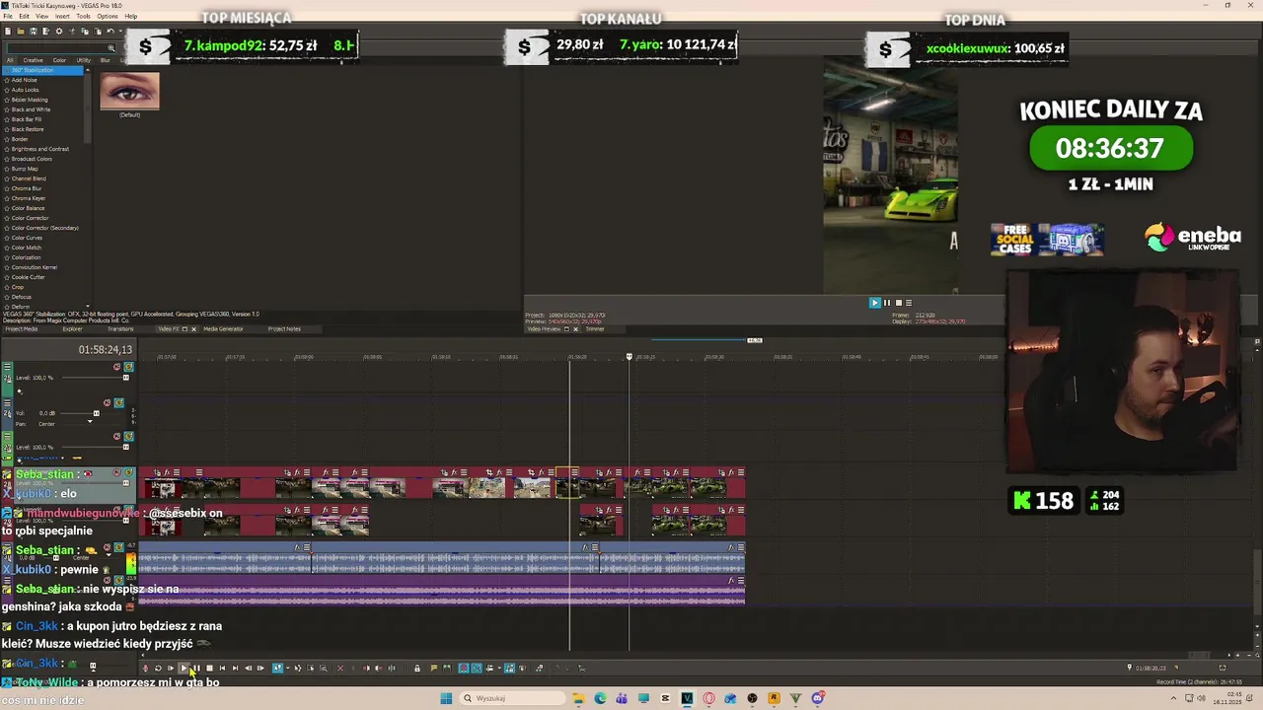Click the Vol 0,0 dB slider handle
Image resolution: width=1263 pixels, height=710 pixels.
click(97, 413)
